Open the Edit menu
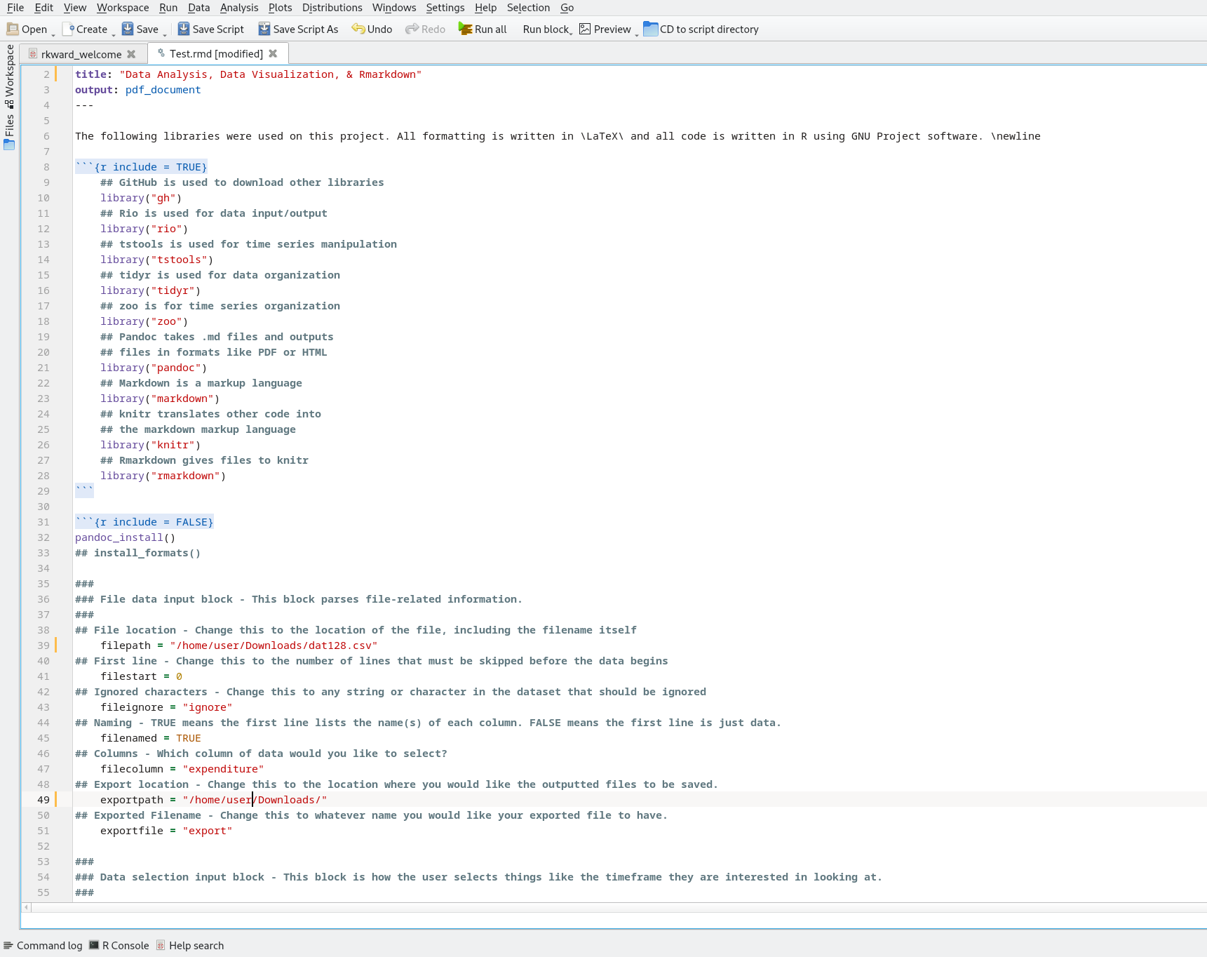1207x957 pixels. tap(43, 8)
